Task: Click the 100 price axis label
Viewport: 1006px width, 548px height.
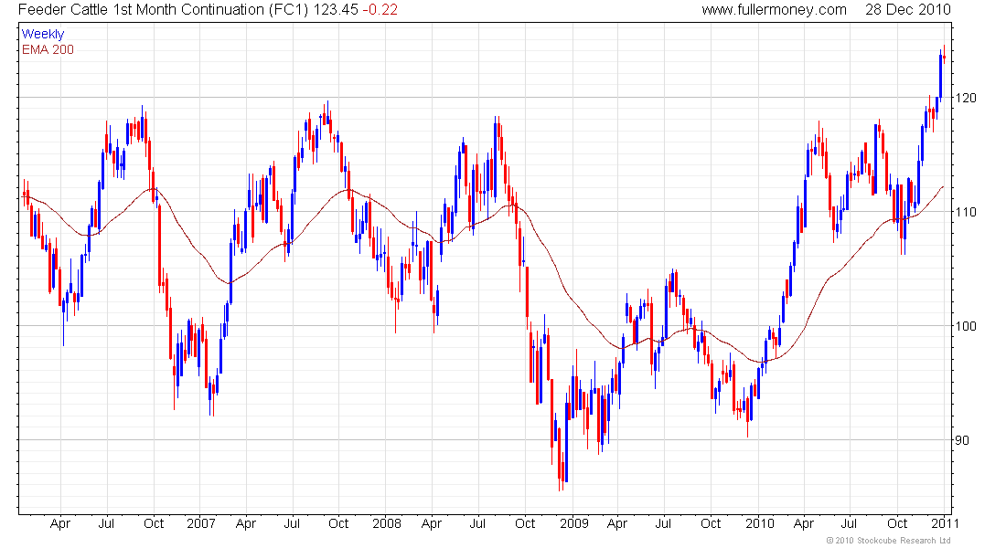Action: [x=966, y=326]
